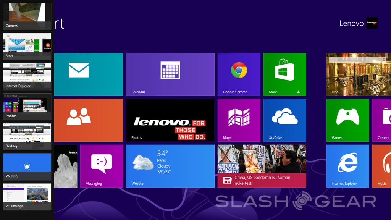
Task: Switch to Store app in app switcher
Action: click(x=27, y=46)
